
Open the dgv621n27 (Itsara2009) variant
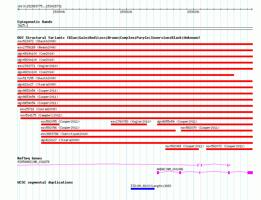[37, 84]
